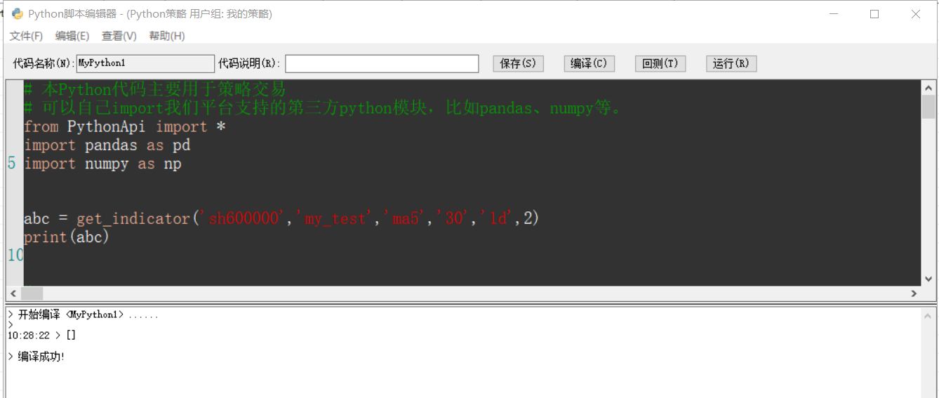The height and width of the screenshot is (398, 939).
Task: Click the horizontal scroll-left arrow in the editor
Action: click(x=13, y=293)
